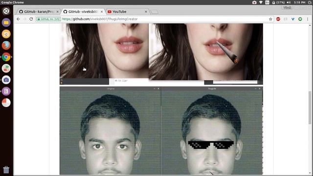Open the purple document app in dock
This screenshot has height=176, width=313.
6,91
